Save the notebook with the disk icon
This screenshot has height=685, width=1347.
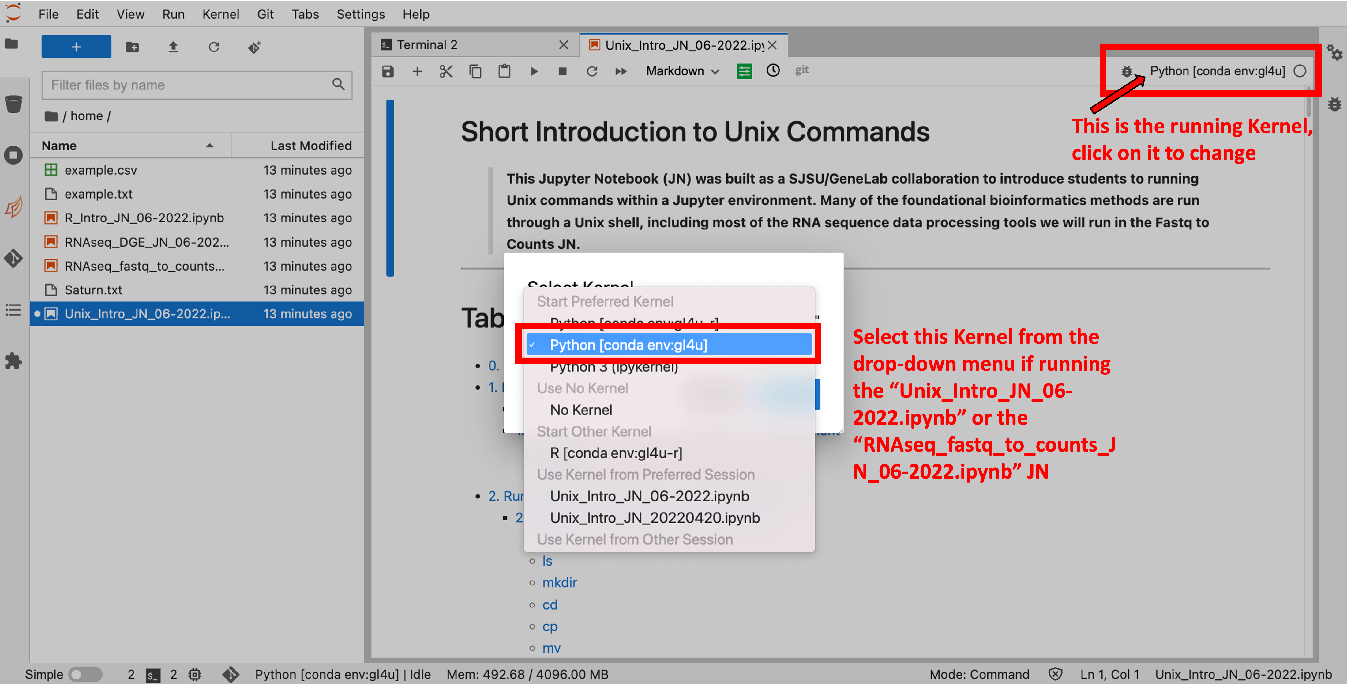click(388, 71)
